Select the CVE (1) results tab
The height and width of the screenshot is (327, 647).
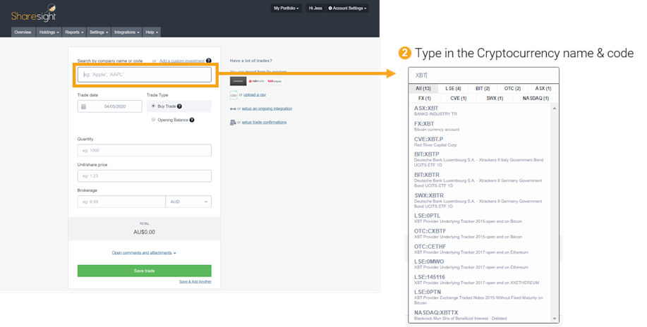click(458, 99)
